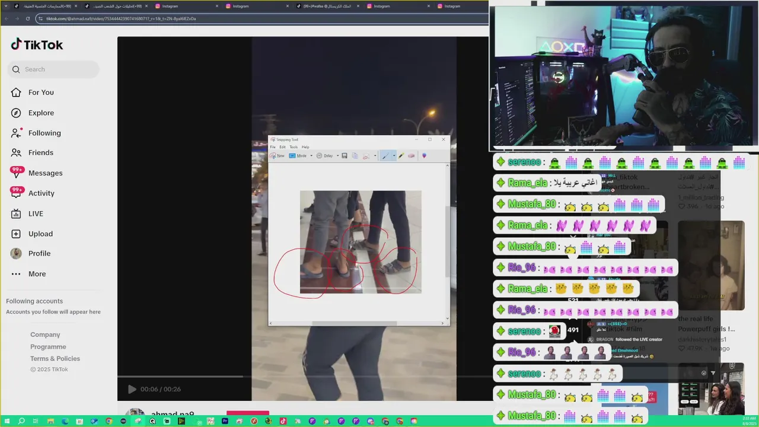759x427 pixels.
Task: Open Adobe Premiere Pro from the taskbar
Action: pyautogui.click(x=225, y=421)
